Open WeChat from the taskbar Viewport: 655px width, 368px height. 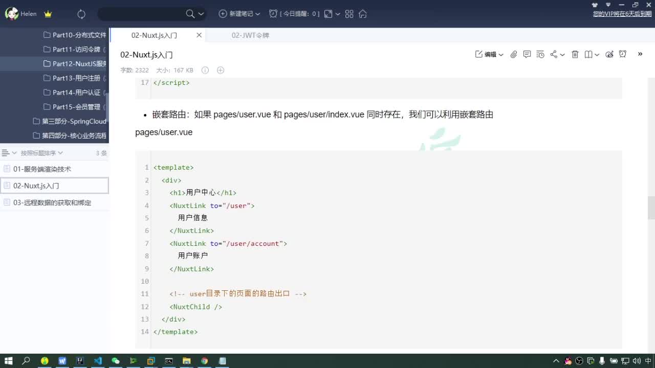click(x=116, y=361)
